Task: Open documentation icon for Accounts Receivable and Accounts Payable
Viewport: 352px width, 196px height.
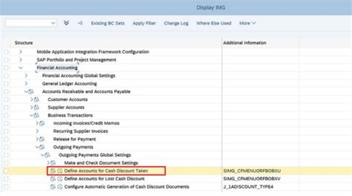Action: [x=31, y=91]
